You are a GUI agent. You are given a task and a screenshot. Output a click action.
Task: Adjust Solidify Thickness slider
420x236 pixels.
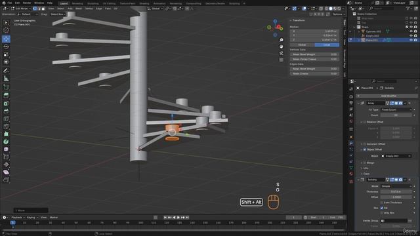[396, 192]
